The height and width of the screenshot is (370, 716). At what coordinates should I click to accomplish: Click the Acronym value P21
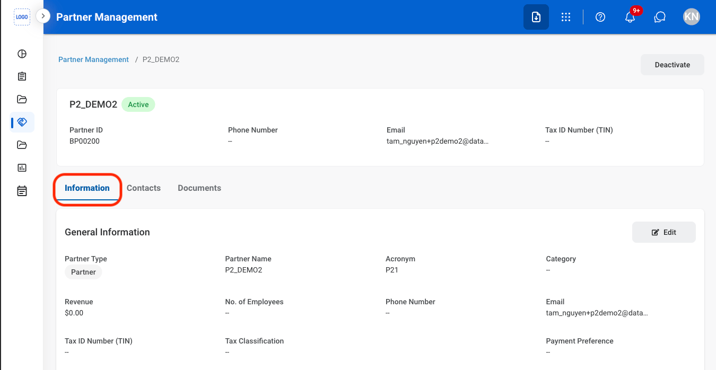[392, 270]
